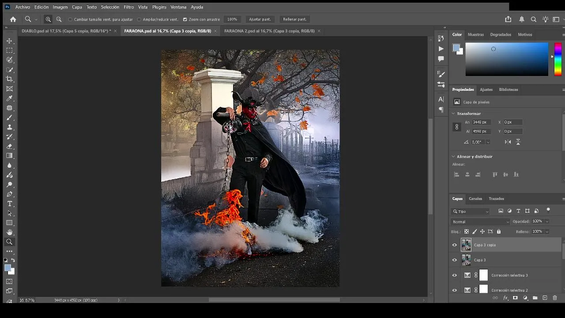The image size is (565, 318).
Task: Collapse the Transformar section
Action: click(x=453, y=114)
